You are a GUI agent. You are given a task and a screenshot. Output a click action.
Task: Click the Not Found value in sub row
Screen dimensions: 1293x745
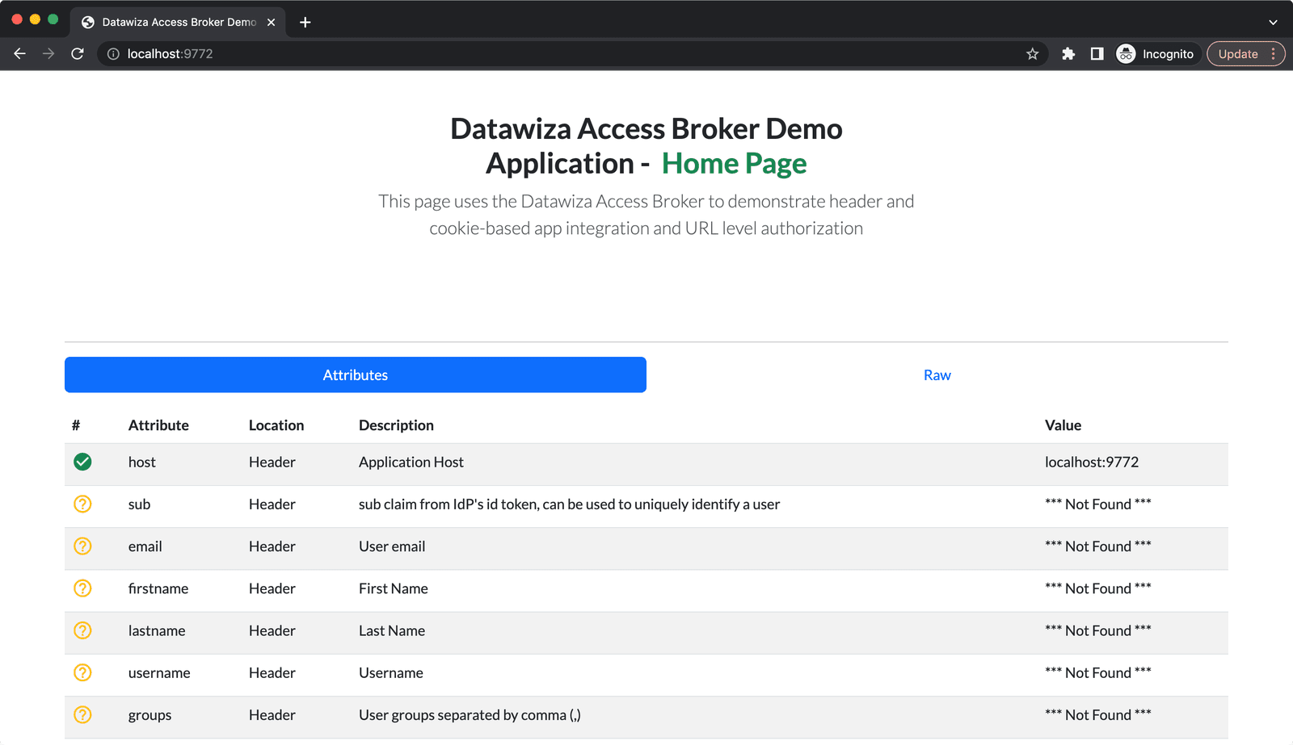click(1098, 504)
